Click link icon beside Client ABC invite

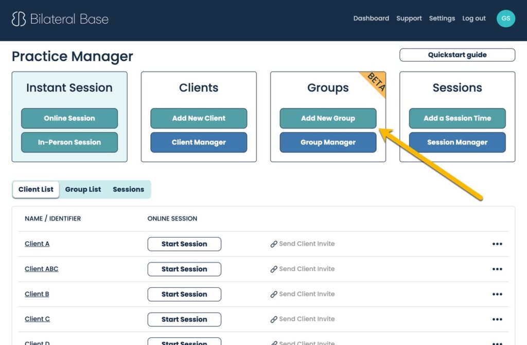[274, 269]
